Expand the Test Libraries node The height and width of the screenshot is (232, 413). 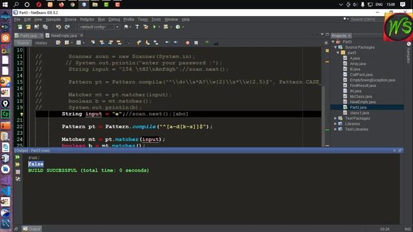[x=336, y=130]
